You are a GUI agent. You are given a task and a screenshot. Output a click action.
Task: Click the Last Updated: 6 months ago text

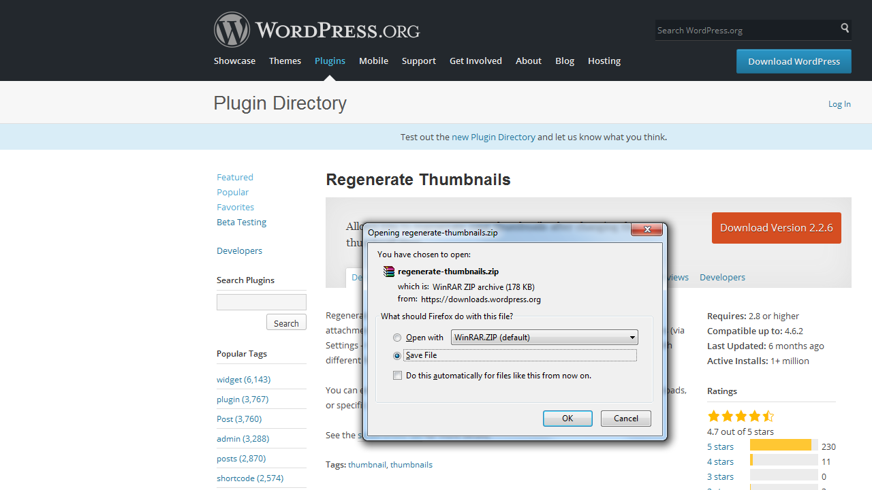[766, 346]
